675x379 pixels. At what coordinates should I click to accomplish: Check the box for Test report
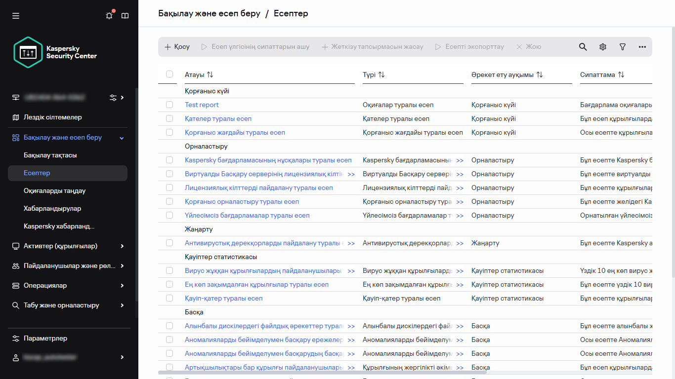(x=169, y=105)
